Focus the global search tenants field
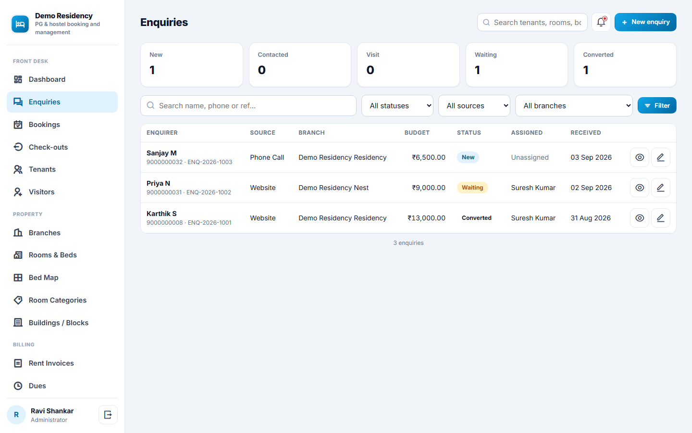 tap(532, 22)
